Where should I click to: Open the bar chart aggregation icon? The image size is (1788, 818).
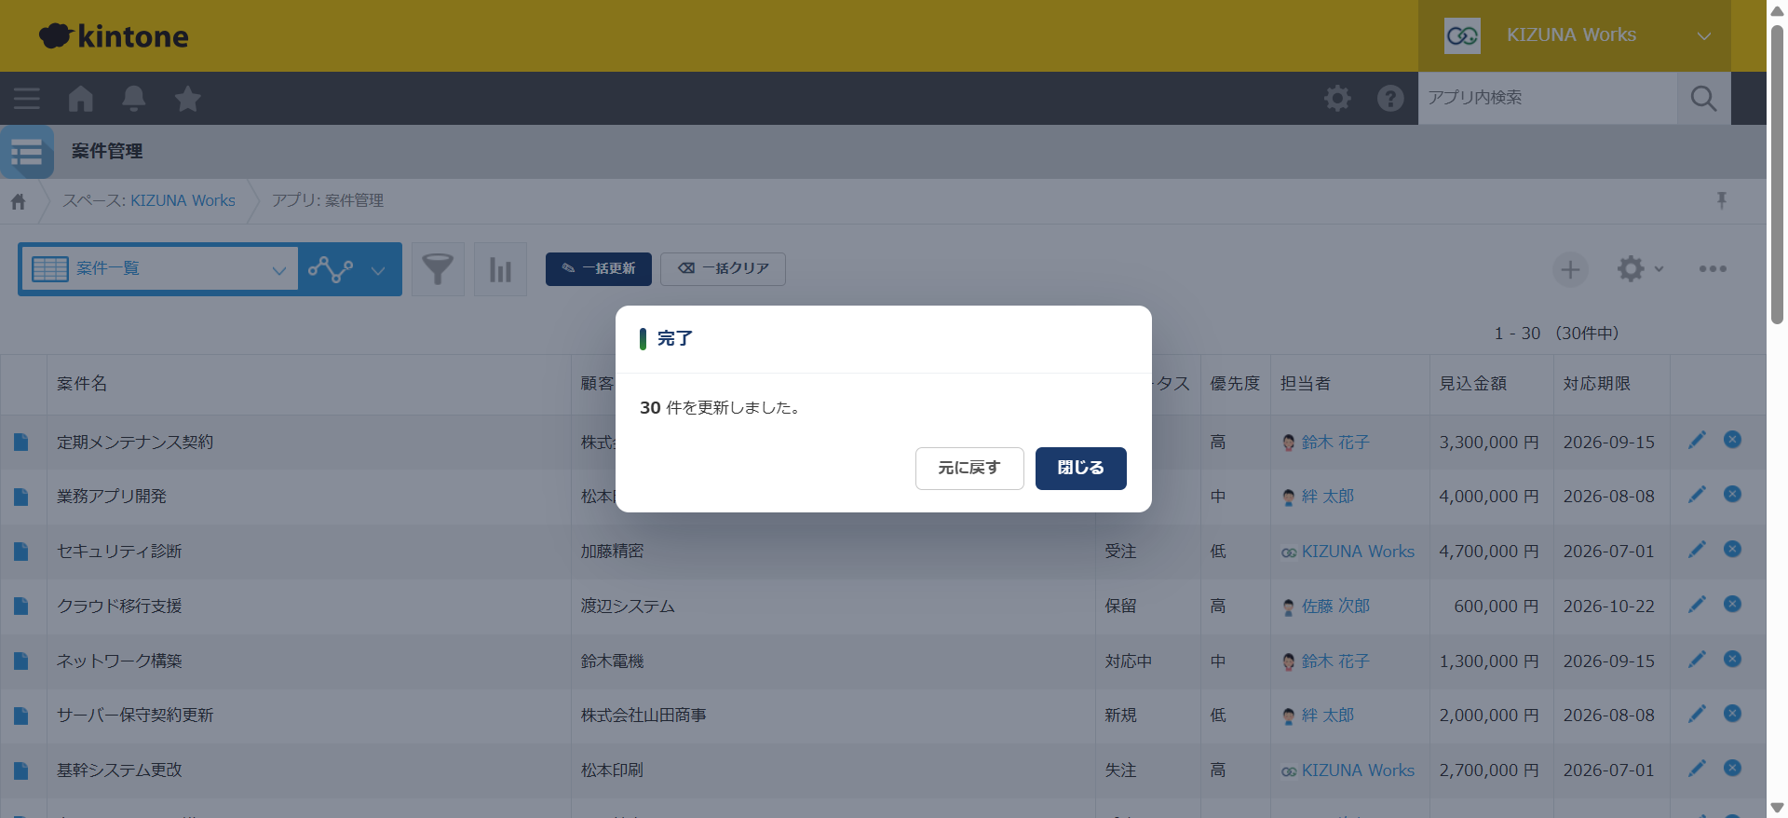[x=500, y=269]
